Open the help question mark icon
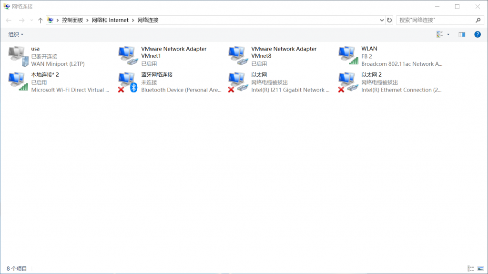Screen dimensions: 488x274 click(x=477, y=34)
